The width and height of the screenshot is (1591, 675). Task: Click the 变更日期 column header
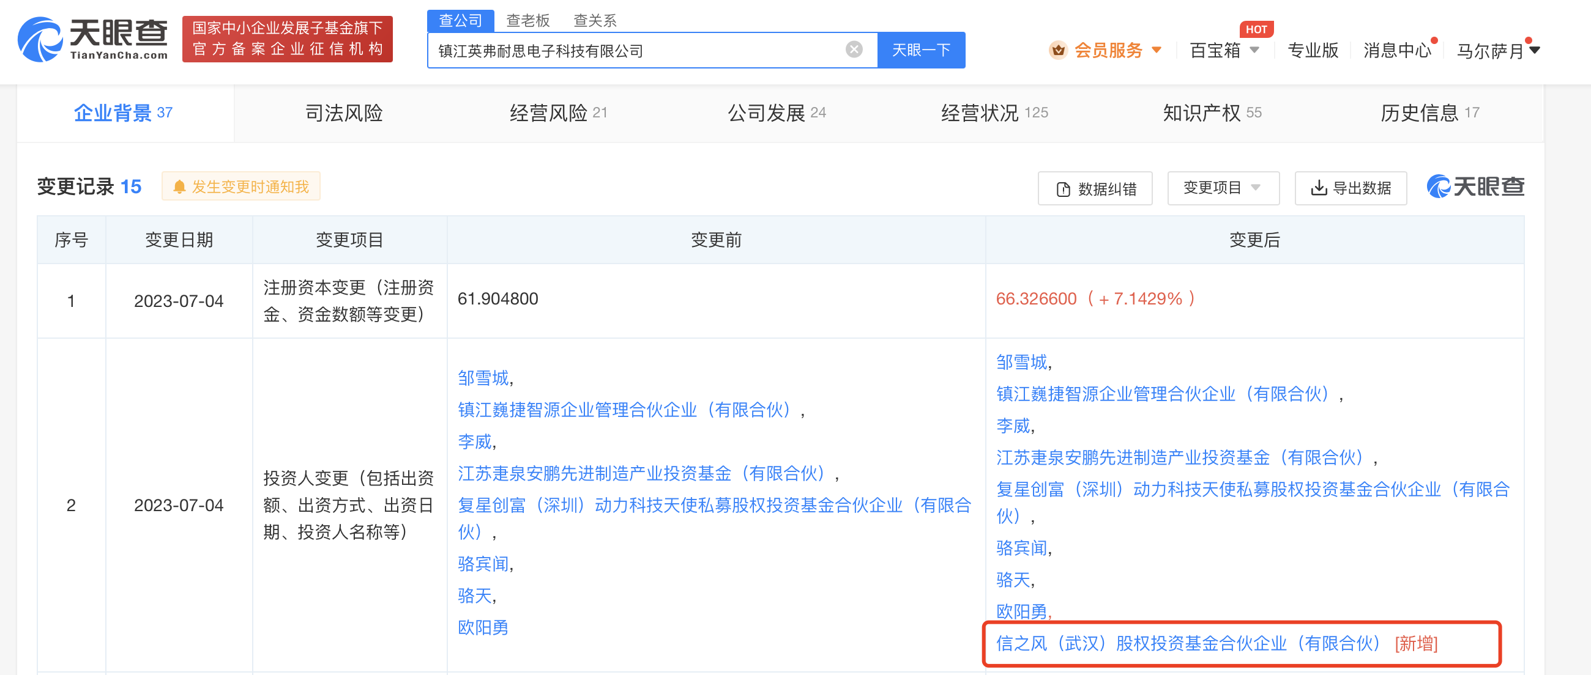coord(179,240)
